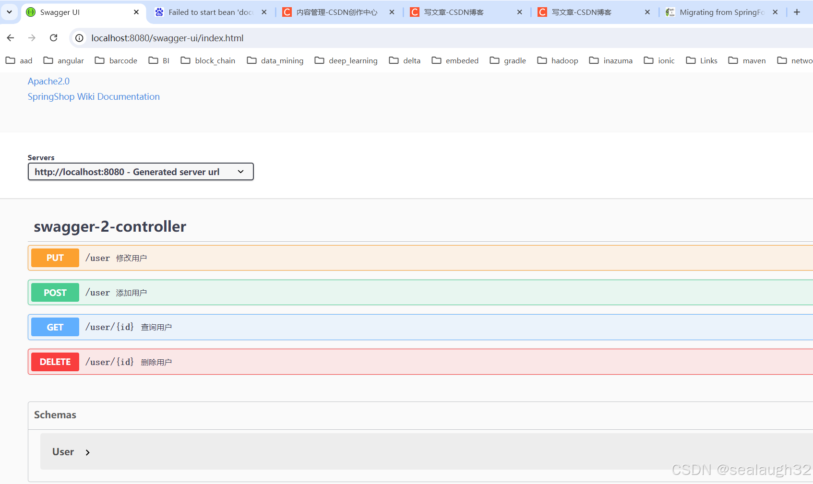Image resolution: width=813 pixels, height=484 pixels.
Task: Open SpringShop Wiki Documentation link
Action: coord(94,96)
